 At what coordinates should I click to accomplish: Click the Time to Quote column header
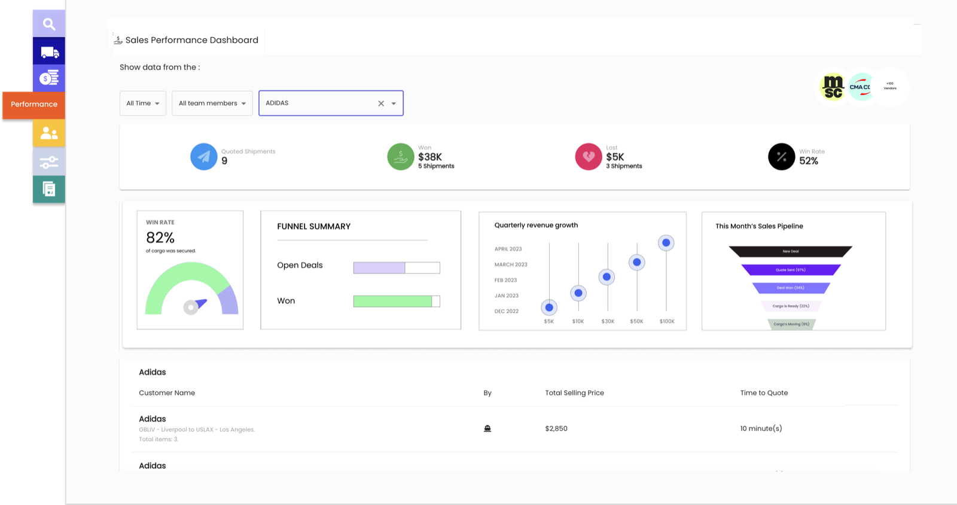(x=764, y=393)
